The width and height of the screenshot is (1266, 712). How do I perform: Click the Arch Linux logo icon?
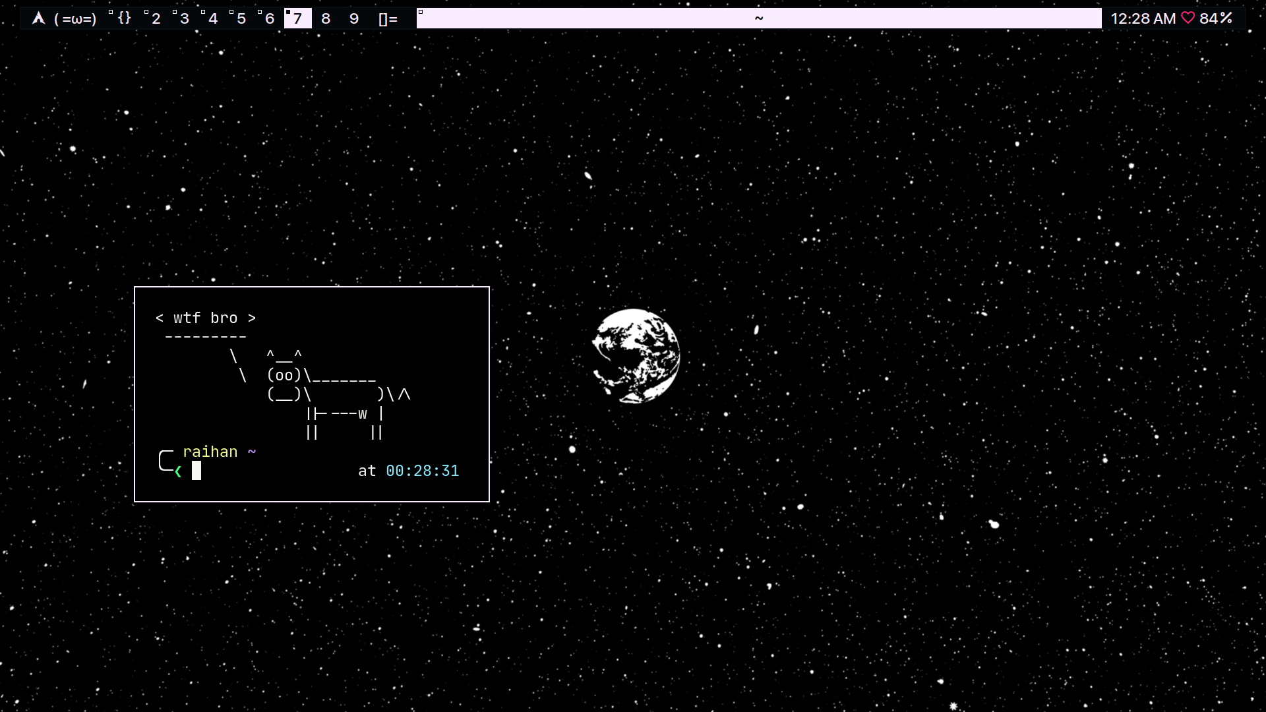[39, 18]
